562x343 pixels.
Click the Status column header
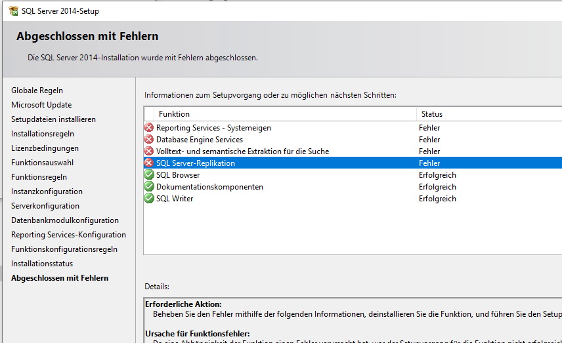coord(489,114)
